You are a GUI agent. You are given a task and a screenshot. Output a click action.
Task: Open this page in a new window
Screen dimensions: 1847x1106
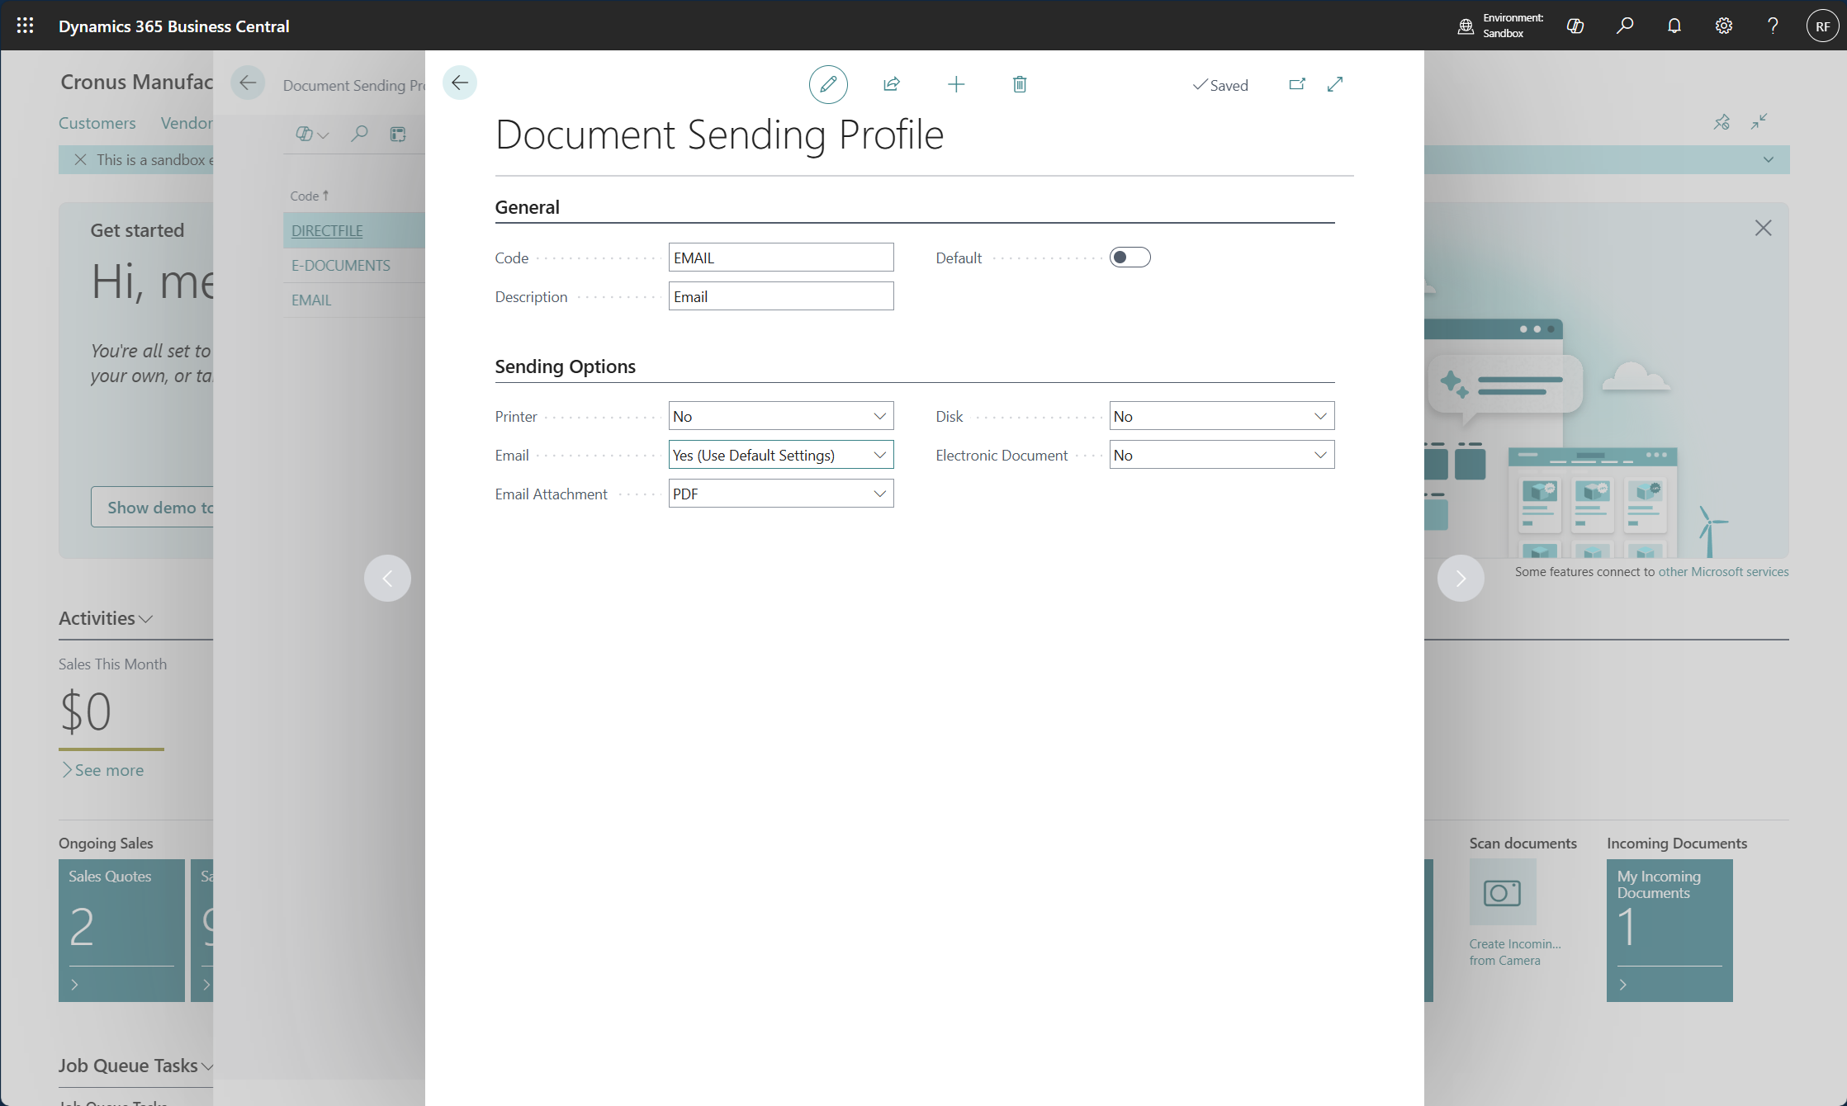tap(1297, 84)
